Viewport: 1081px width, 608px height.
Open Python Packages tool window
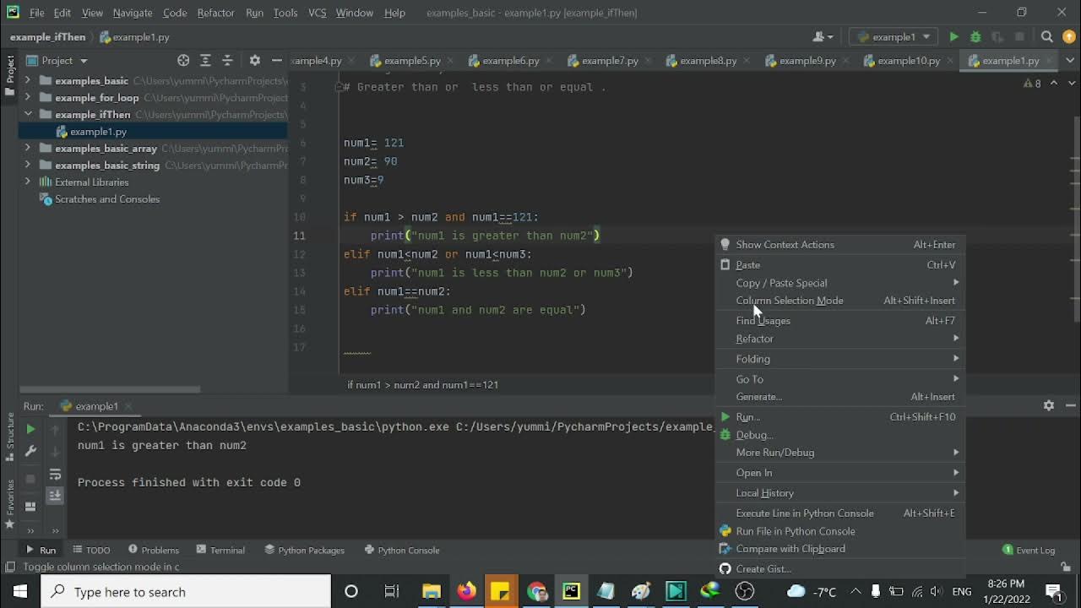point(304,550)
